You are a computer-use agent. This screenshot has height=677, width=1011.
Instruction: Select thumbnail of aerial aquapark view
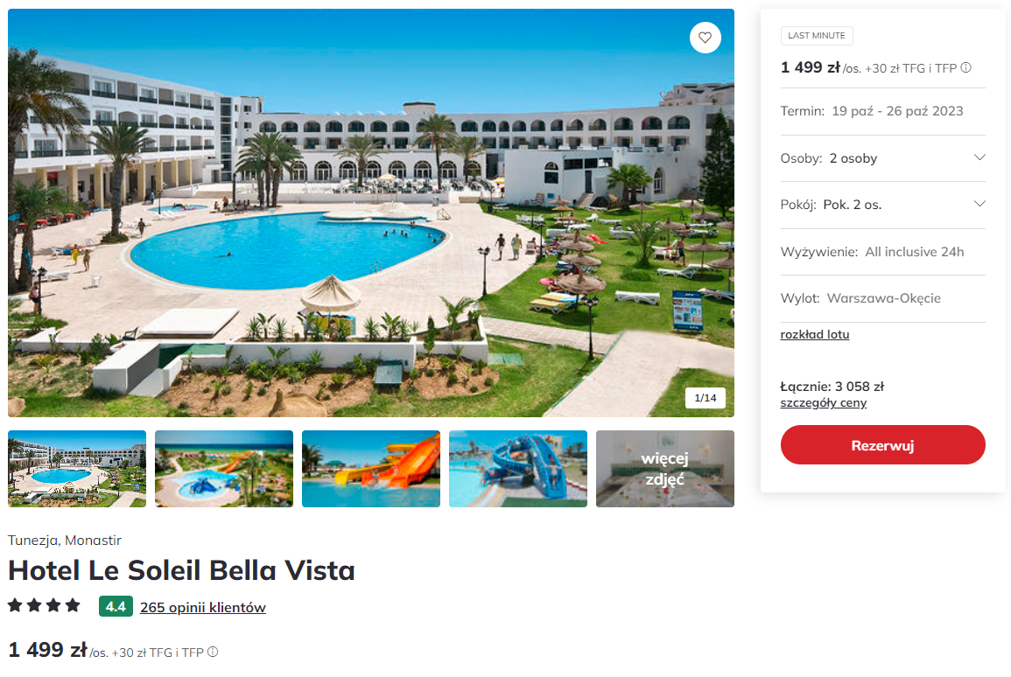224,469
